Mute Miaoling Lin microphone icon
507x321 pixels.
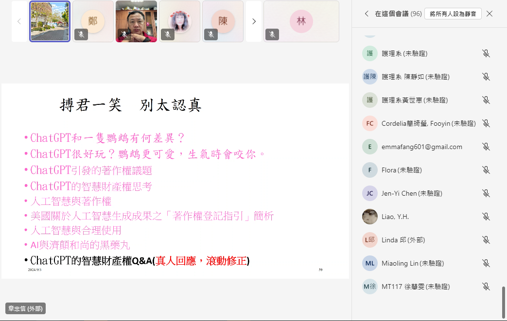[486, 264]
